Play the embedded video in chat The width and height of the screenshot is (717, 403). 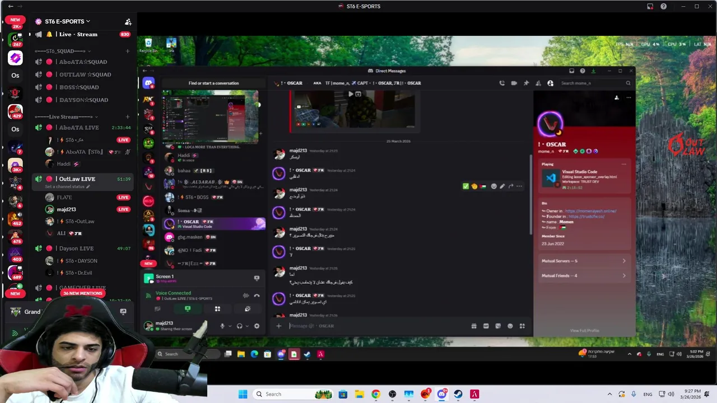[351, 94]
